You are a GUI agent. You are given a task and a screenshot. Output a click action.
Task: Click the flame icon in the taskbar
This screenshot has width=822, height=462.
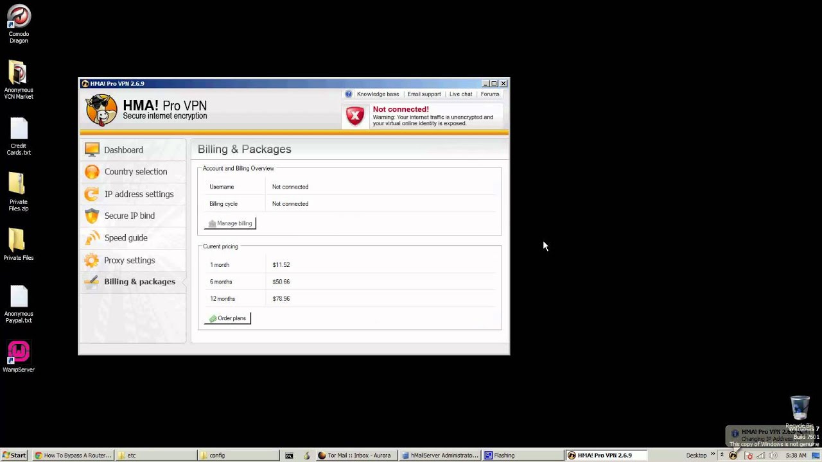pyautogui.click(x=306, y=456)
